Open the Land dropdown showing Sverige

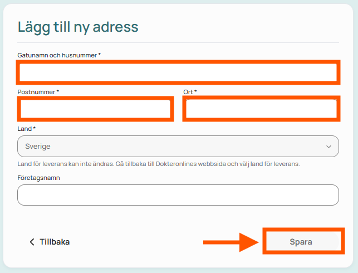(178, 146)
